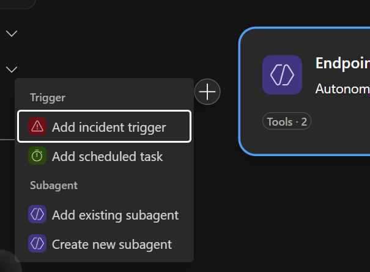Screen dimensions: 370x272
Task: Choose the Create new subagent menu label
Action: click(x=111, y=245)
